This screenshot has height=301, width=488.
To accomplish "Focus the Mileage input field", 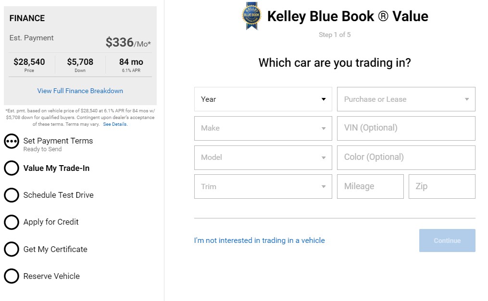I will click(x=370, y=186).
